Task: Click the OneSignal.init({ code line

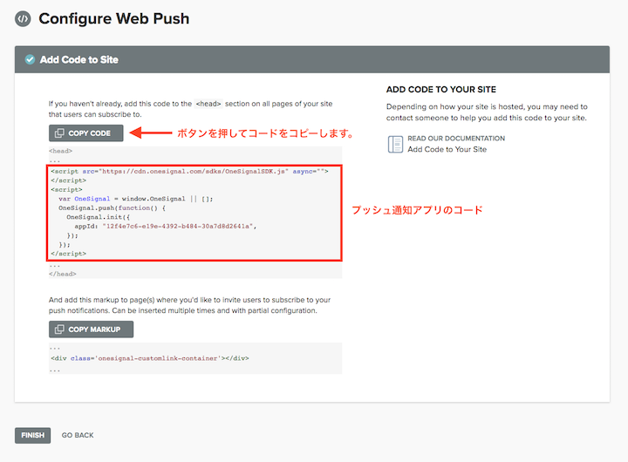Action: click(x=98, y=217)
